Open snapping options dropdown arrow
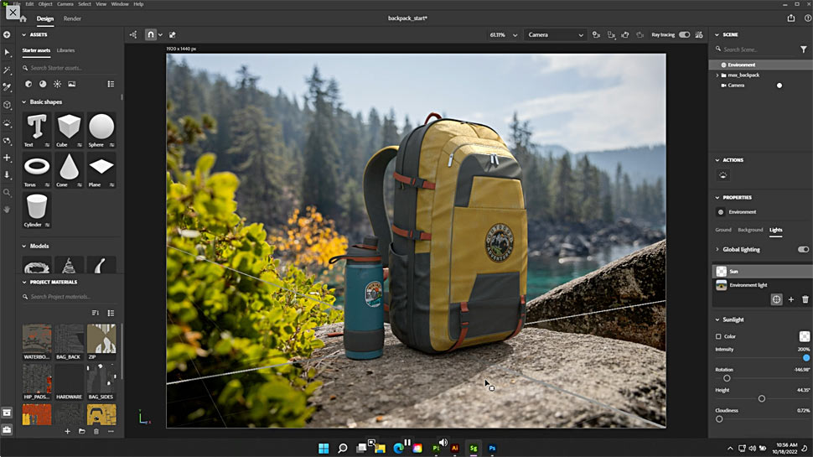This screenshot has height=457, width=813. (x=160, y=34)
